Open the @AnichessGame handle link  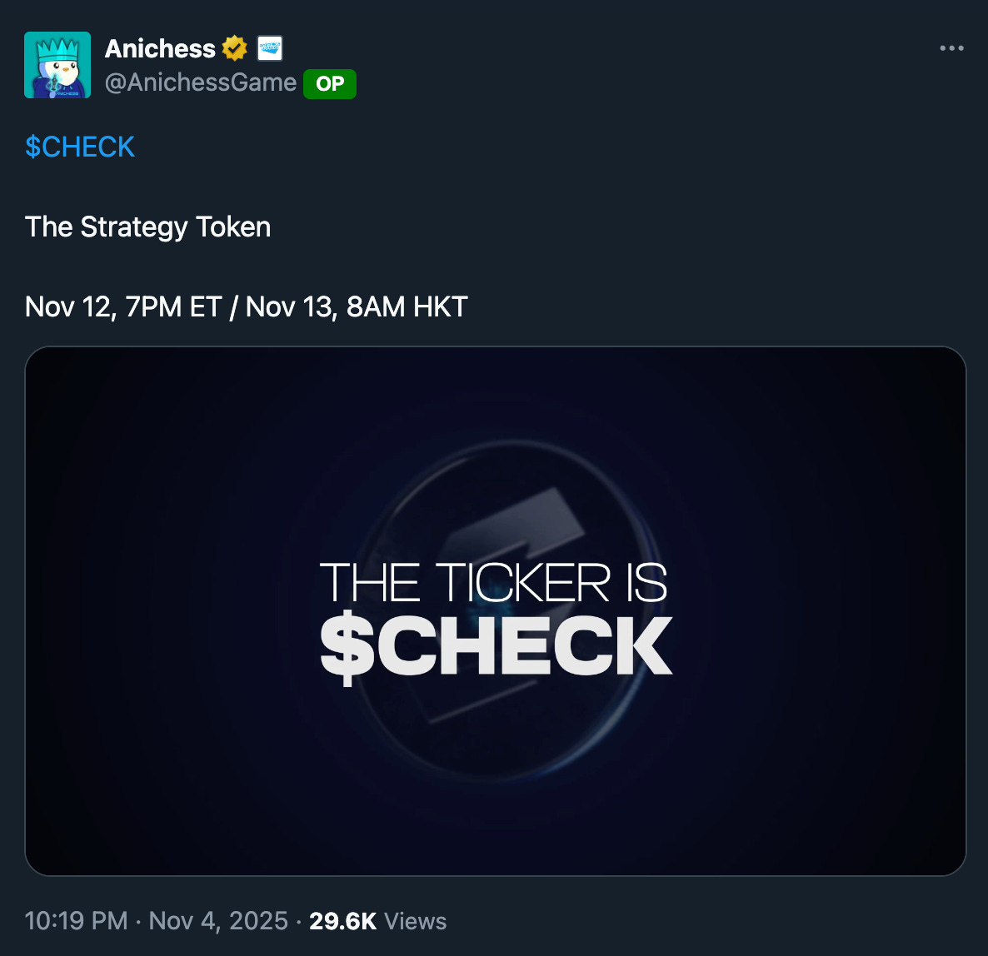[201, 82]
